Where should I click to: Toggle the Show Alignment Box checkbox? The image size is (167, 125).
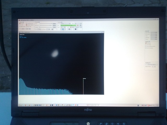click(x=146, y=46)
